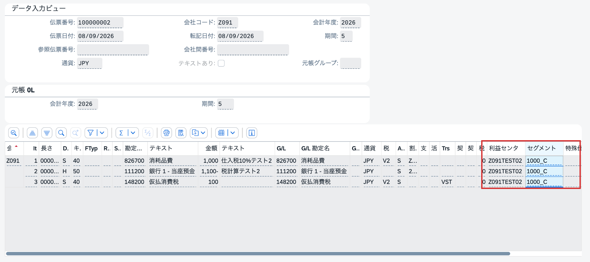The width and height of the screenshot is (590, 262).
Task: Click the Details magnifier icon in ALV toolbar
Action: pos(14,133)
